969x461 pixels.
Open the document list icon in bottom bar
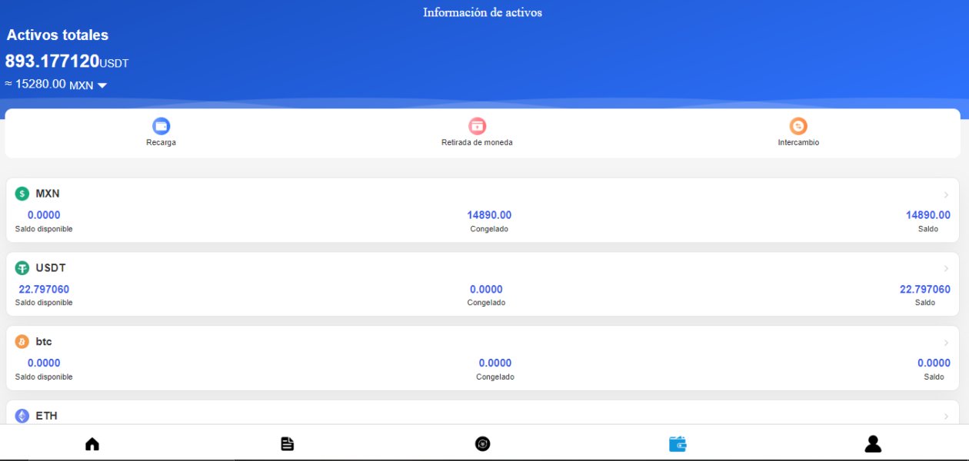tap(288, 444)
